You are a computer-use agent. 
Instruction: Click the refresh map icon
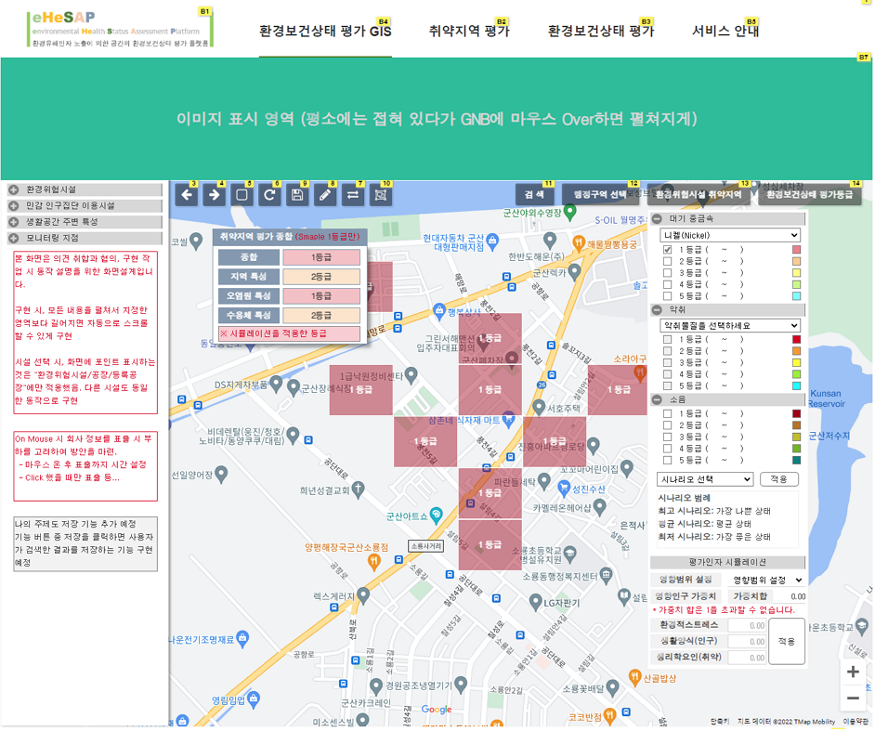click(269, 195)
